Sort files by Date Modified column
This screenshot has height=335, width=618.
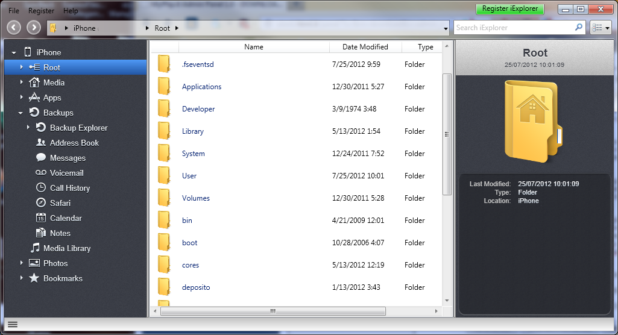tap(365, 47)
